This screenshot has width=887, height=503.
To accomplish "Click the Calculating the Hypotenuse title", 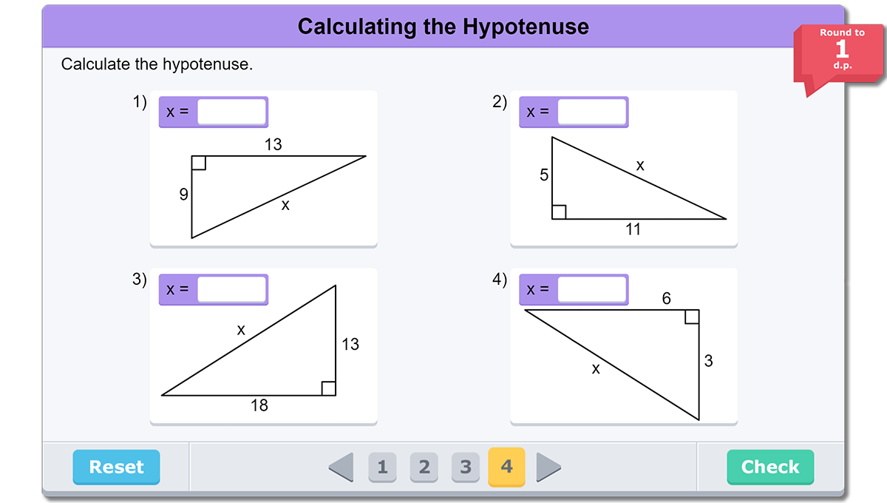I will pos(443,27).
